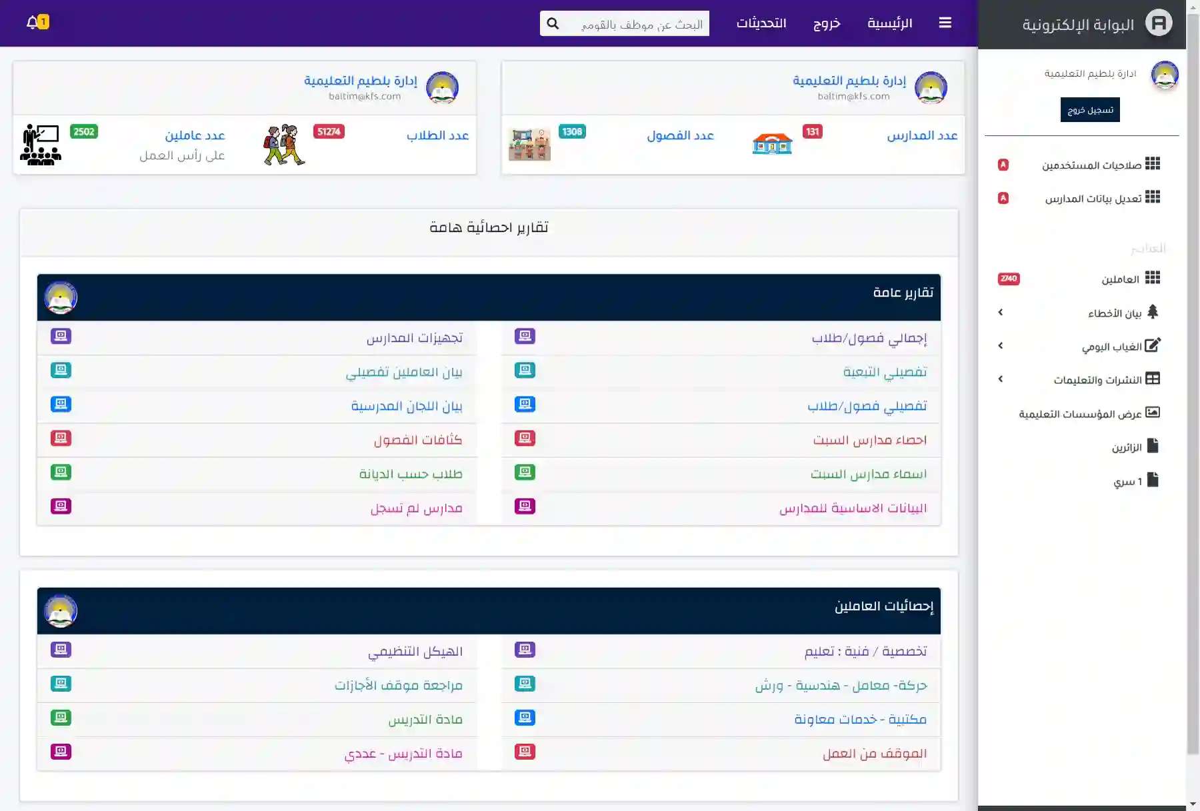Click the report icon beside كثافات الفصول

point(61,438)
